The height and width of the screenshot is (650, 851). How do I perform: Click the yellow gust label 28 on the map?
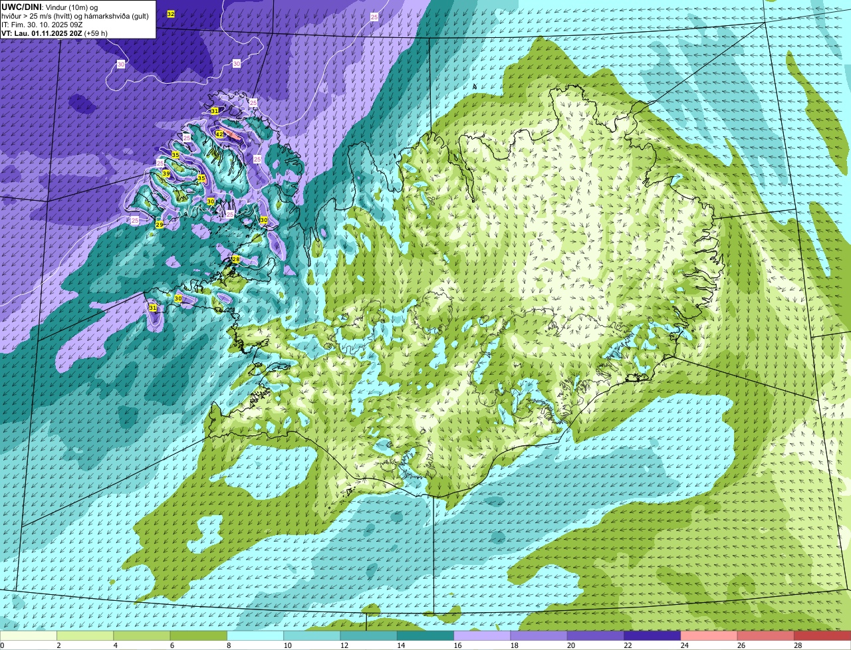point(235,259)
